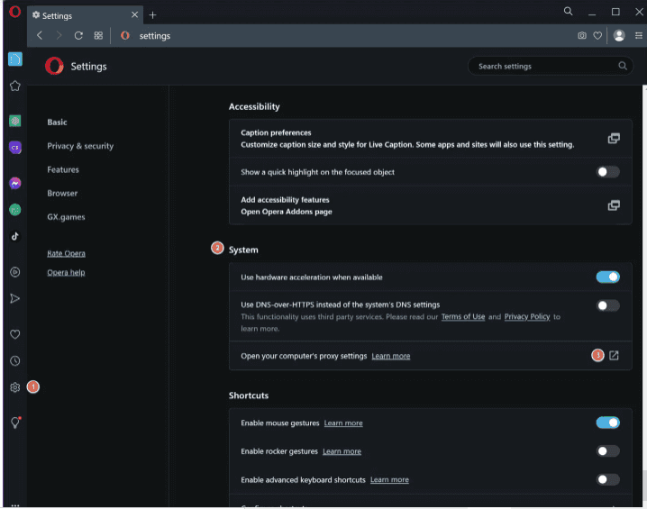
Task: Go to the Features section
Action: 63,169
